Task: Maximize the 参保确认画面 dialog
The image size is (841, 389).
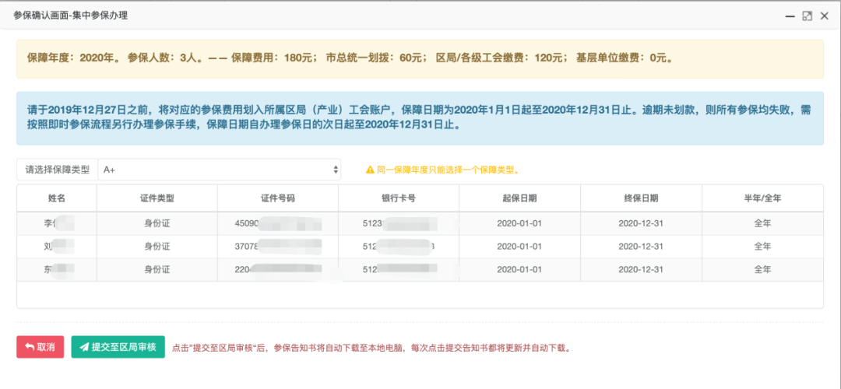Action: (807, 16)
